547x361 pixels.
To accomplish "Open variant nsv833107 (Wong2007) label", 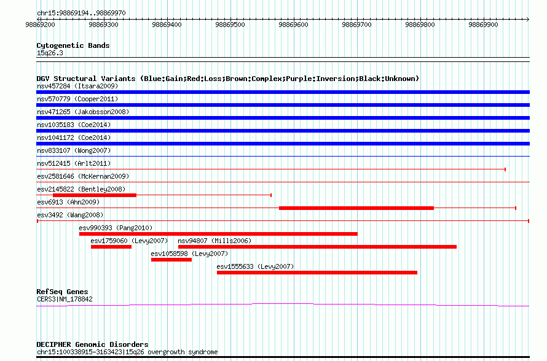I will 74,150.
